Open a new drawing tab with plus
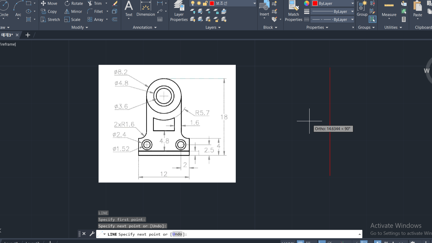432x243 pixels. 28,35
